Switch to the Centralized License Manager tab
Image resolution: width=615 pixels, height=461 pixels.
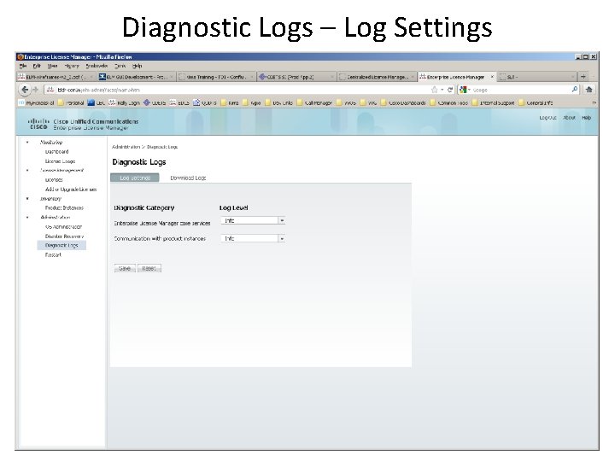pyautogui.click(x=376, y=77)
